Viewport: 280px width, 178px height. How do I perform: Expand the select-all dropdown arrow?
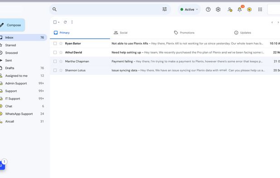click(x=59, y=22)
